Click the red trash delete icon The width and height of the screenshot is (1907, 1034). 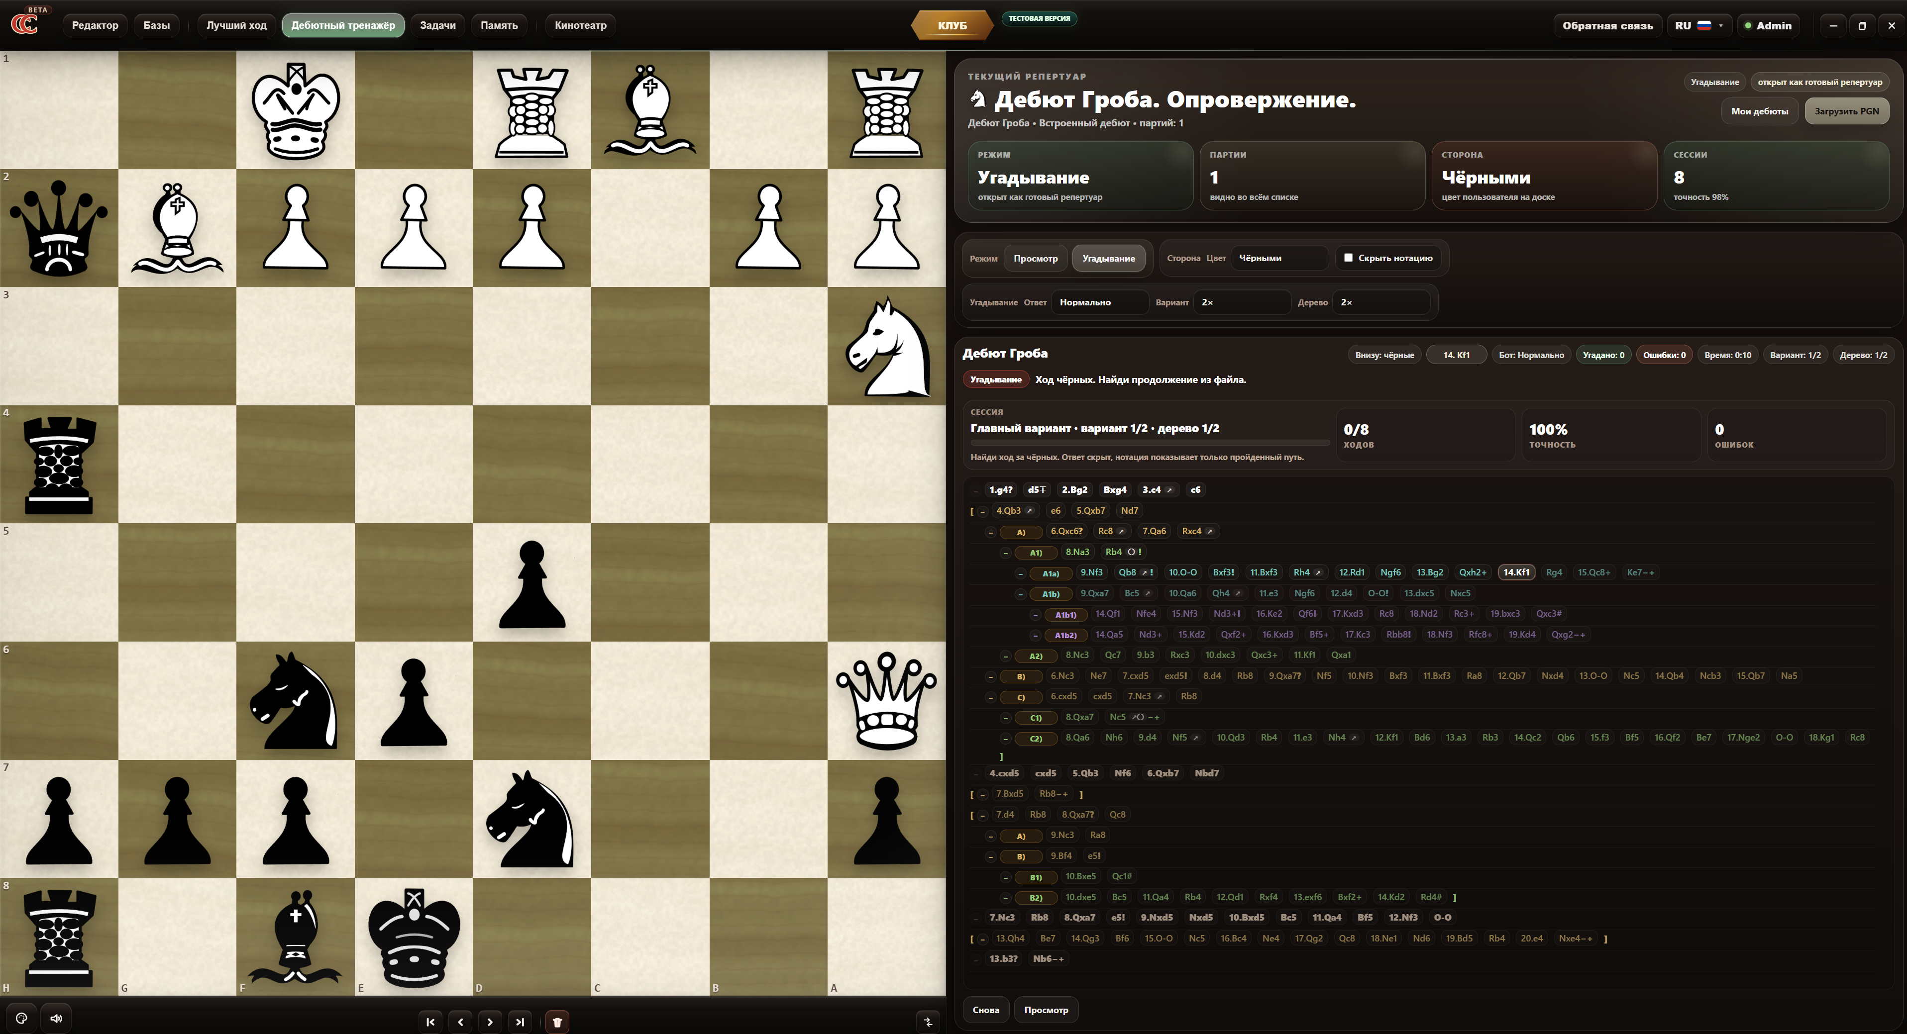tap(557, 1022)
